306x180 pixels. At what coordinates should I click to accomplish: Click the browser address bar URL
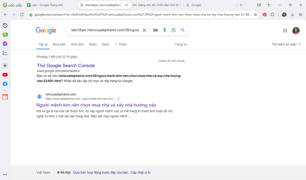[x=143, y=15]
